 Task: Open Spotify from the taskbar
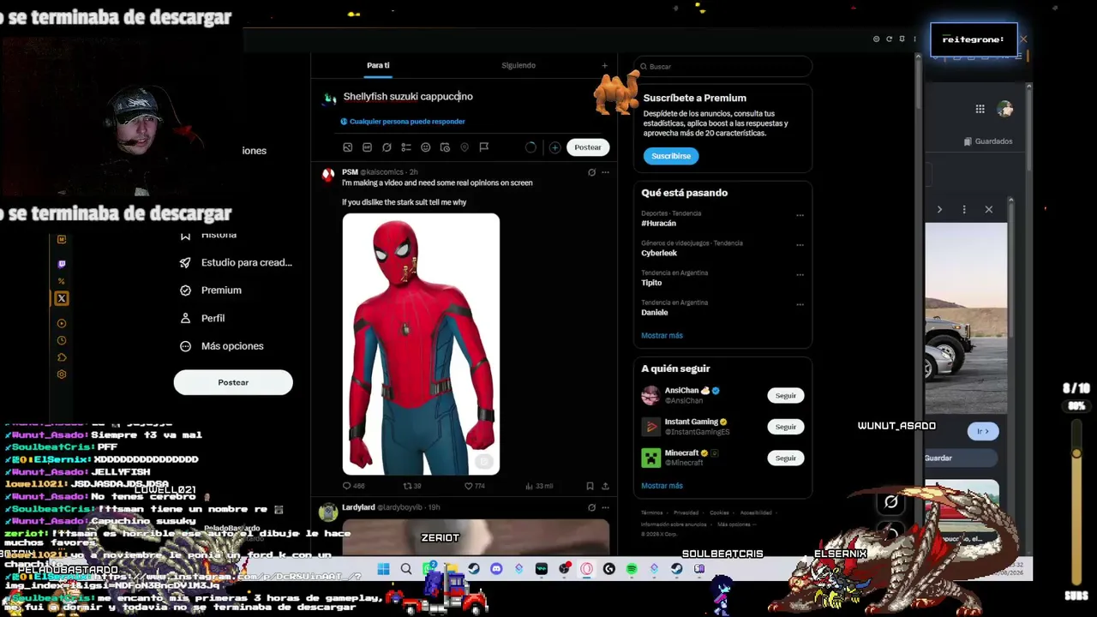coord(632,568)
